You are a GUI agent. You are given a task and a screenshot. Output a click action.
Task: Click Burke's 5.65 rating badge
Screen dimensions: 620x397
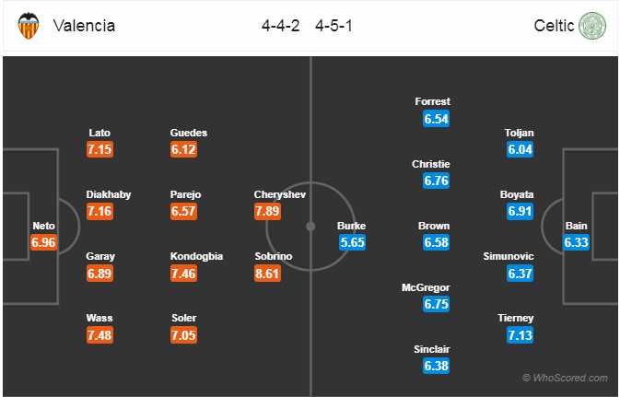tap(352, 242)
